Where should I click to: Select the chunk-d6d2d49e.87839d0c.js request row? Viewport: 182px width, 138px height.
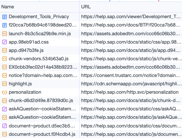tap(91, 101)
